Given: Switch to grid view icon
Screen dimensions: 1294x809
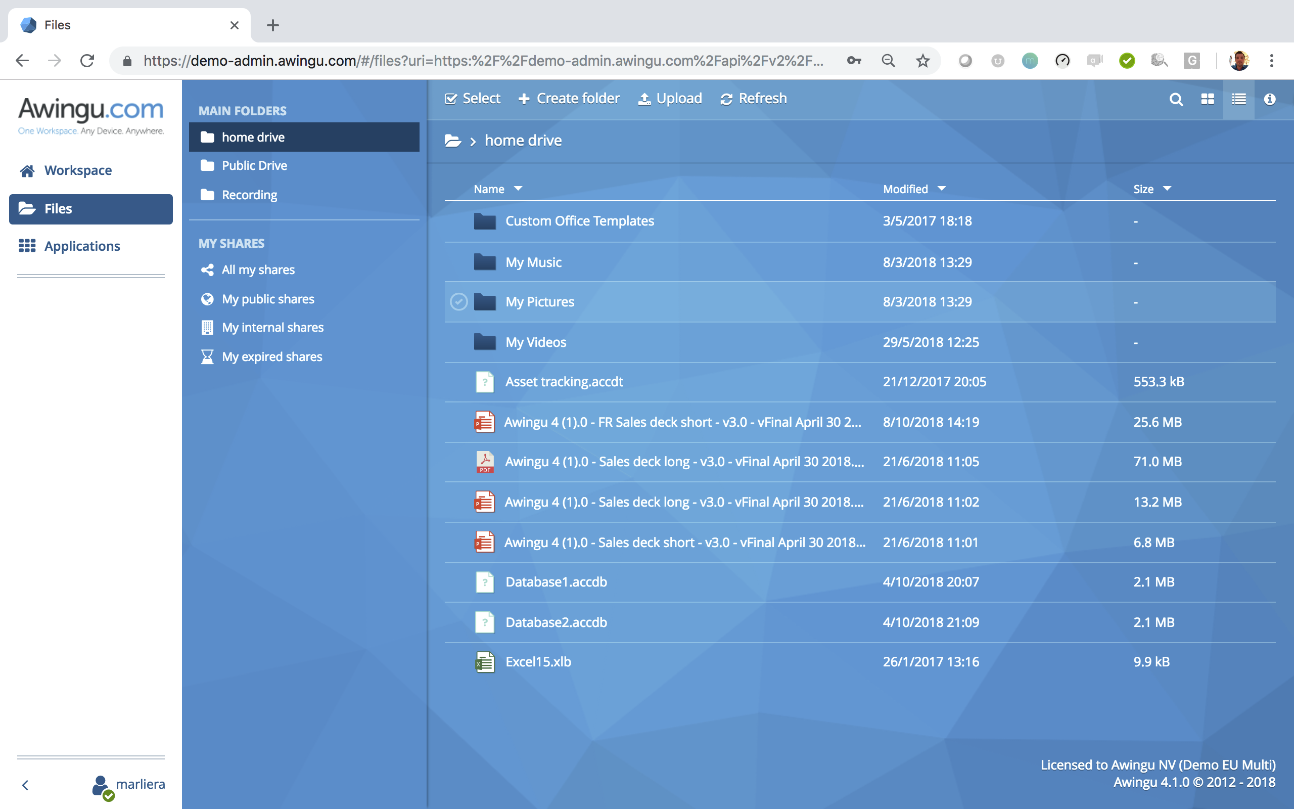Looking at the screenshot, I should 1208,100.
